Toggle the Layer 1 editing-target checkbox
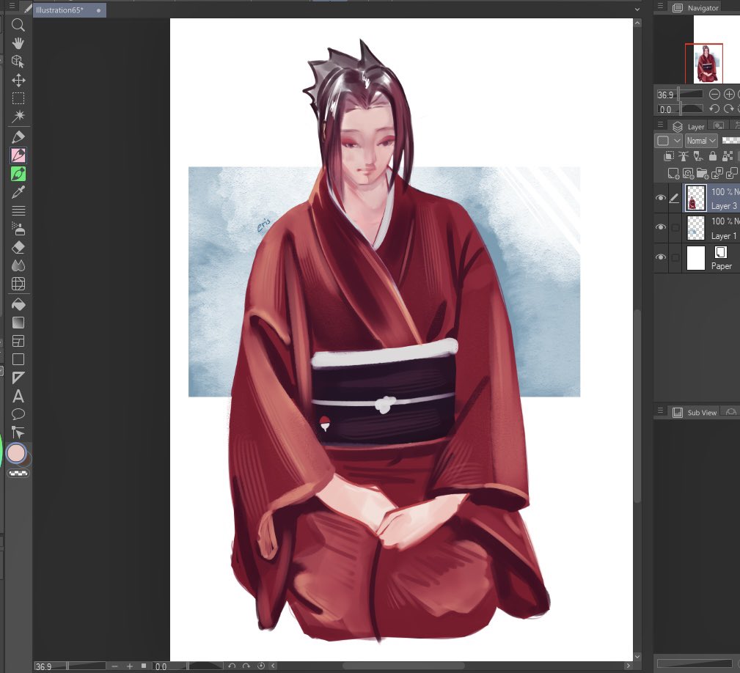 click(x=675, y=228)
